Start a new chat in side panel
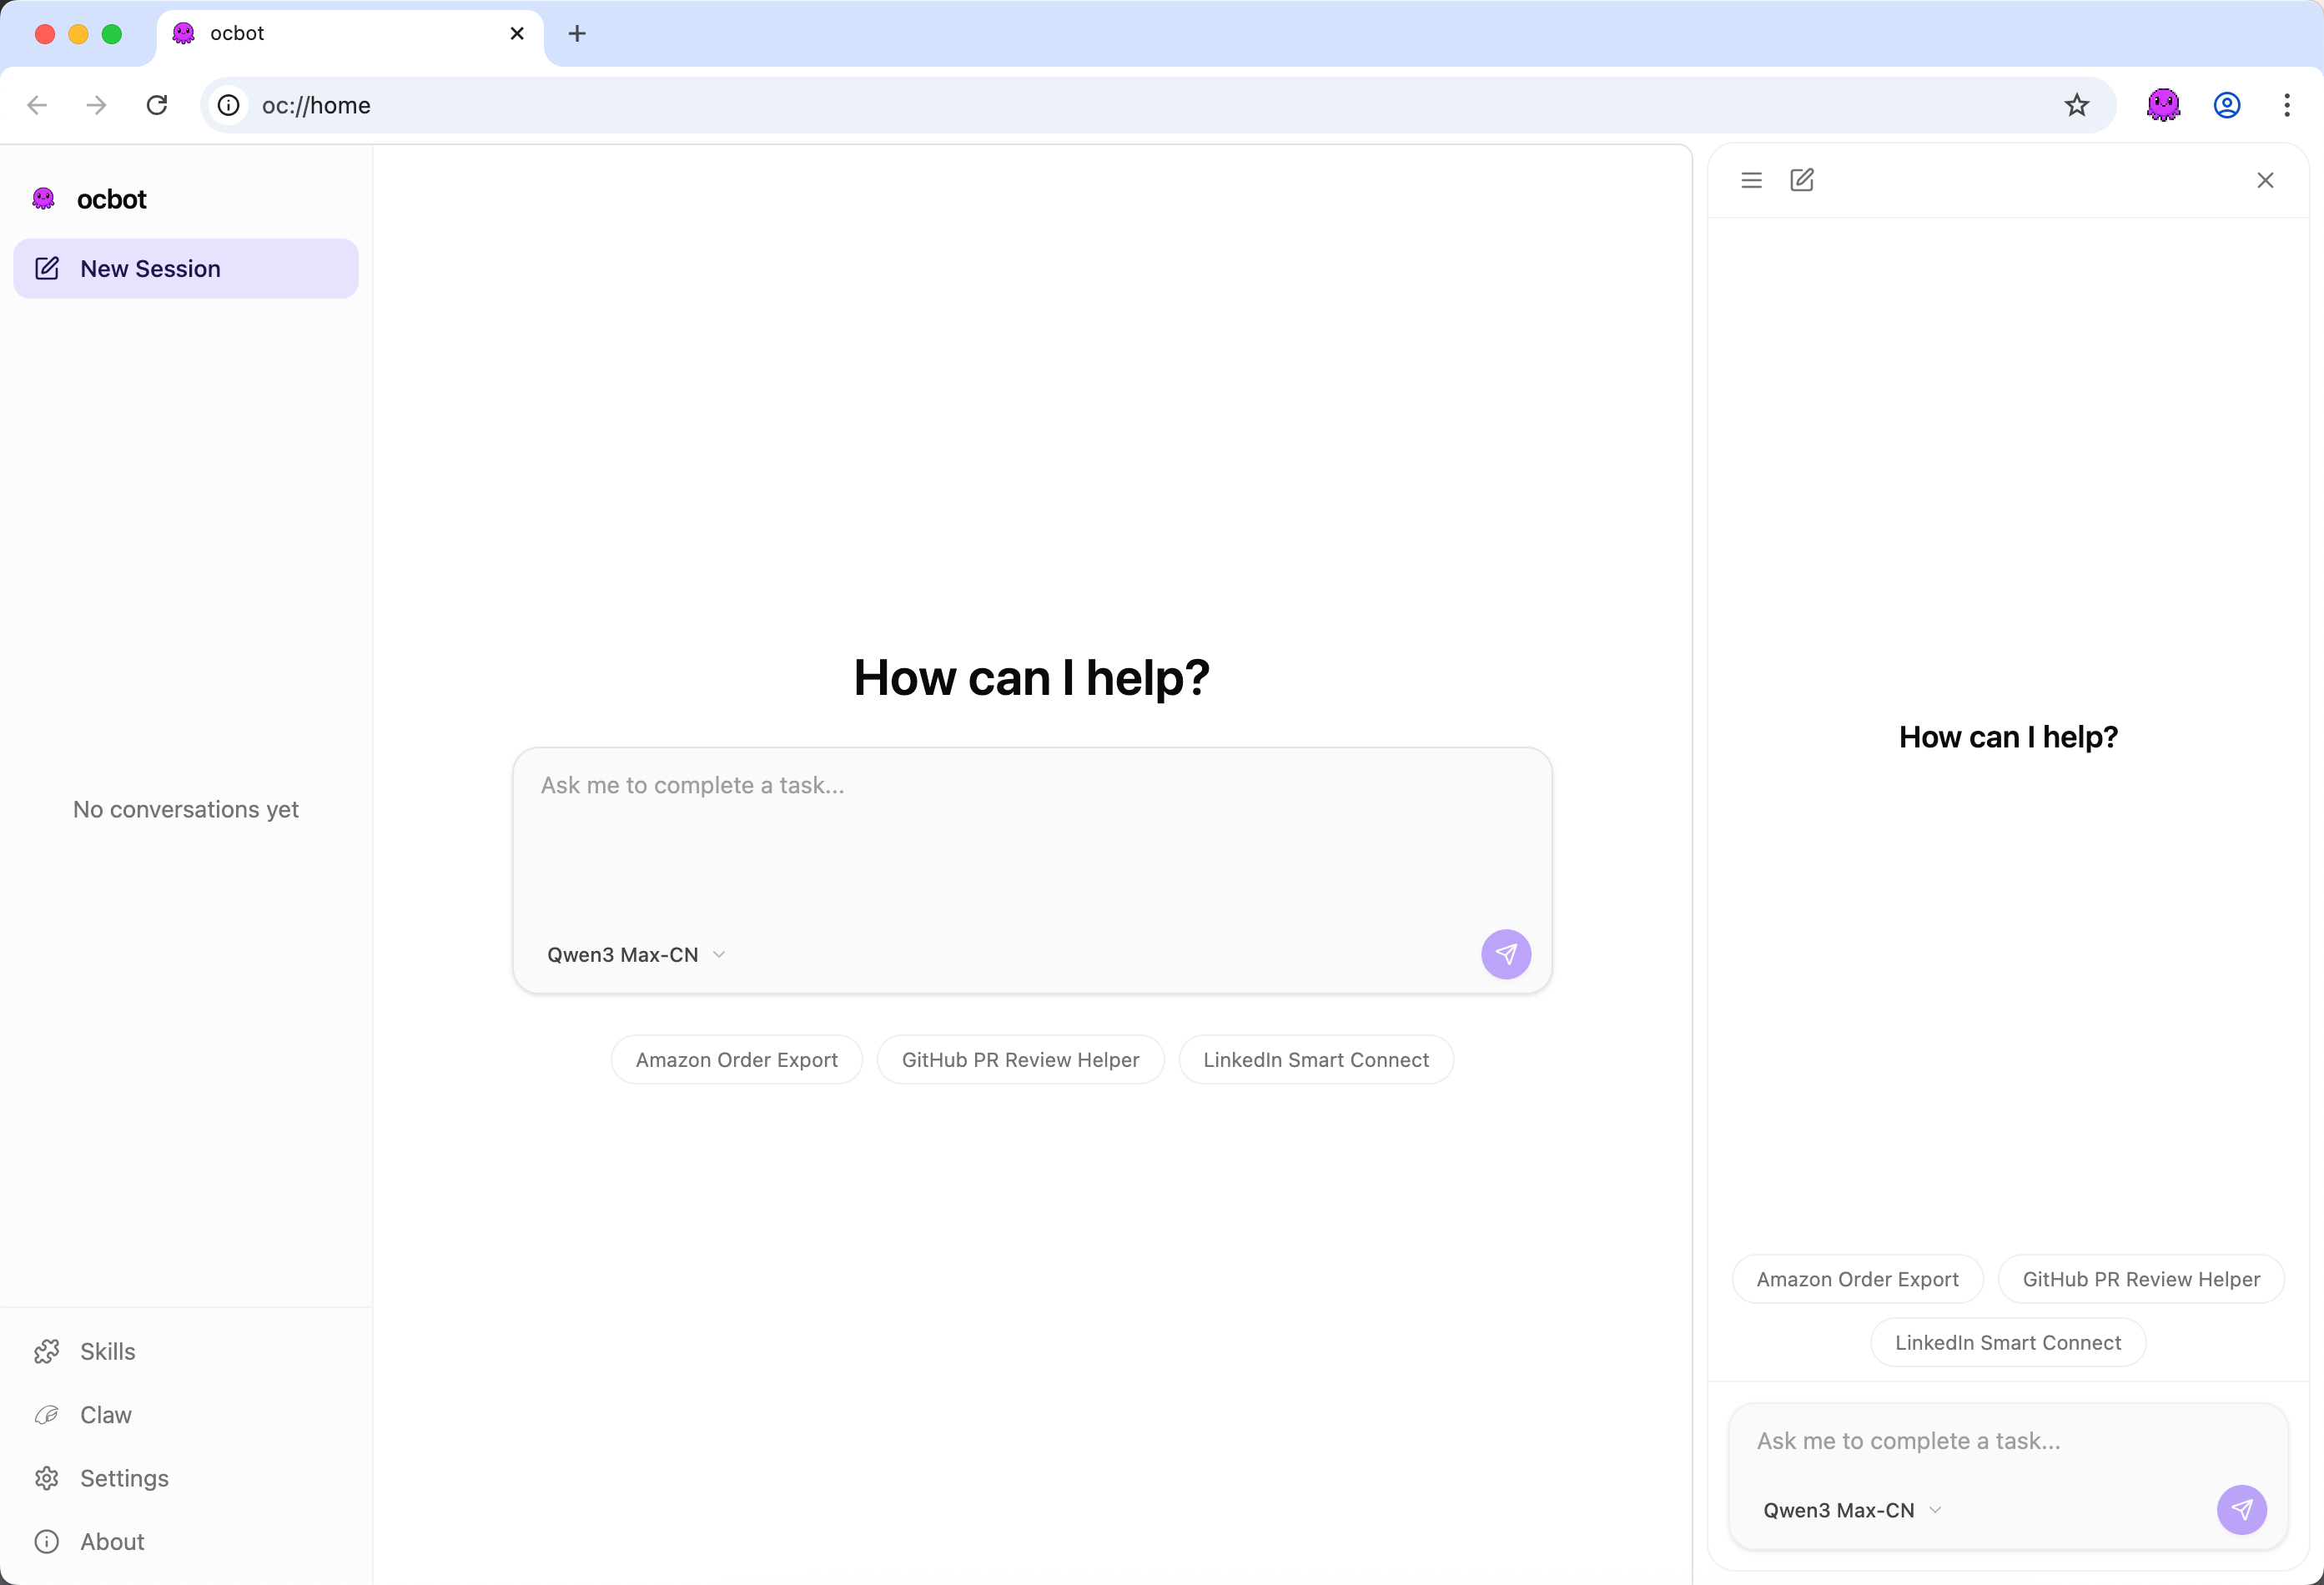 coord(1801,180)
